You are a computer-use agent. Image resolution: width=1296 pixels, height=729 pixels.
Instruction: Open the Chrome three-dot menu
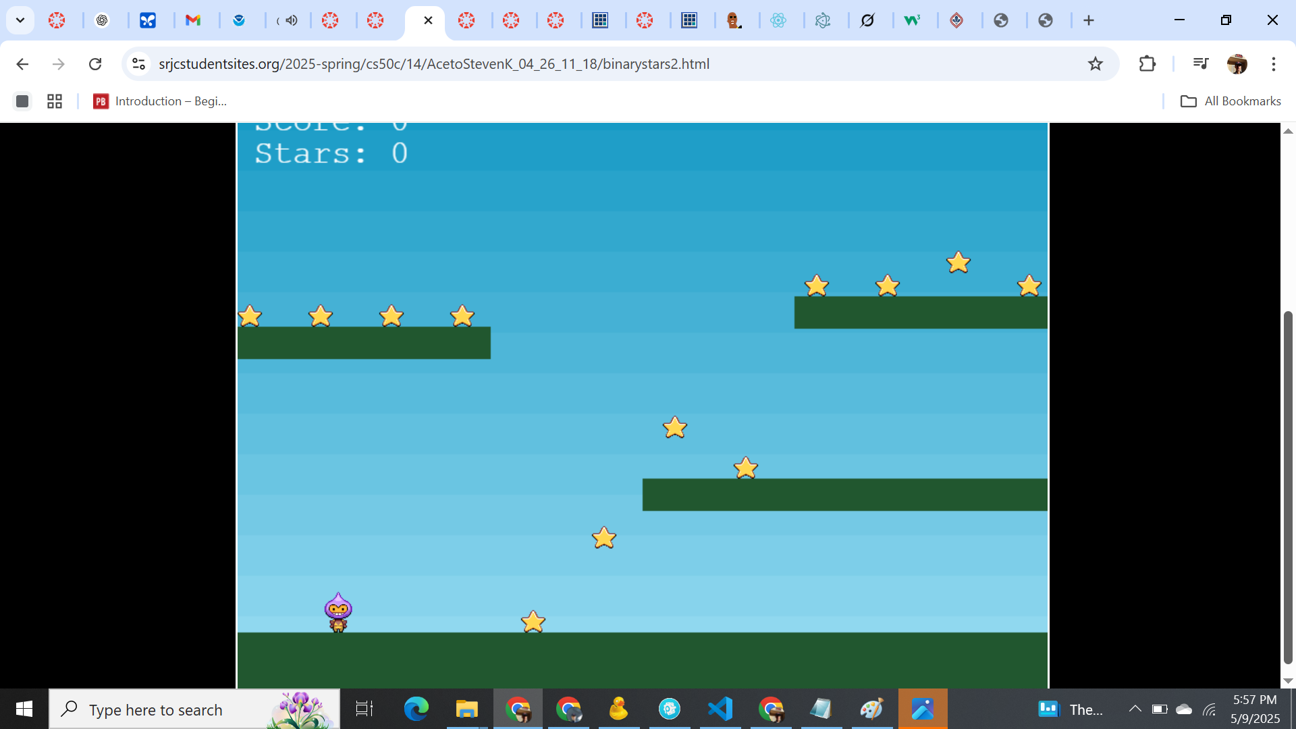pos(1273,64)
